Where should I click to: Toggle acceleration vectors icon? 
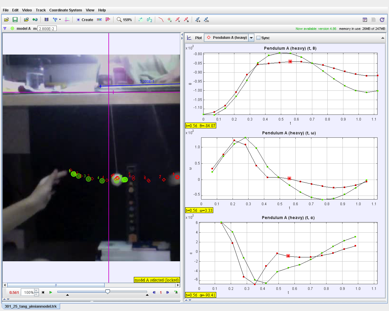(186, 20)
